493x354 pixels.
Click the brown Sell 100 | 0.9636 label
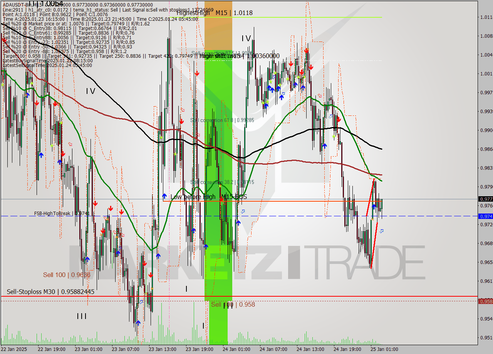pyautogui.click(x=67, y=275)
